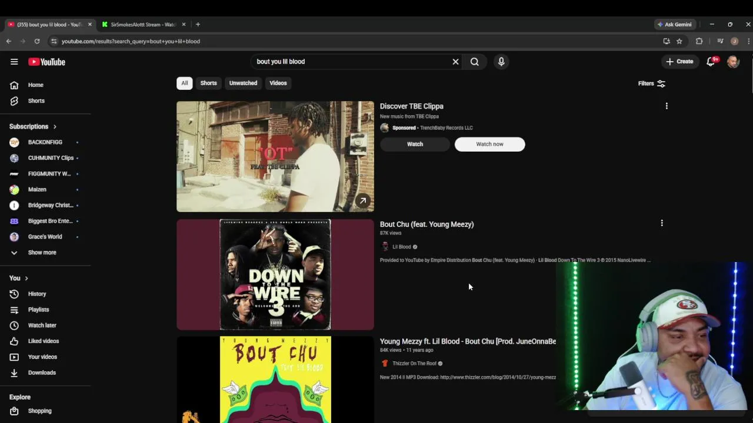Screen dimensions: 753x423
Task: Click the magnifier search button
Action: (x=475, y=62)
